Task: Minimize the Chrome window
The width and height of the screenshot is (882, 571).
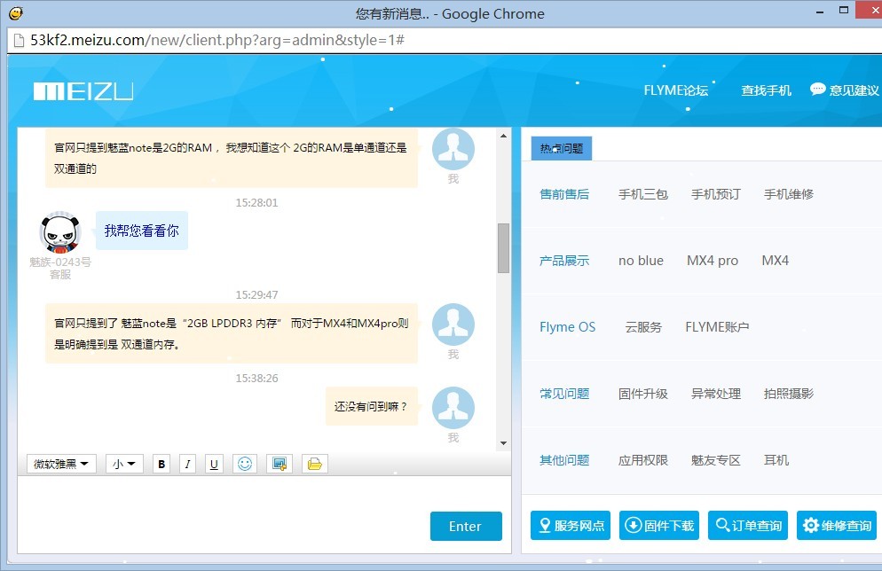Action: tap(820, 12)
